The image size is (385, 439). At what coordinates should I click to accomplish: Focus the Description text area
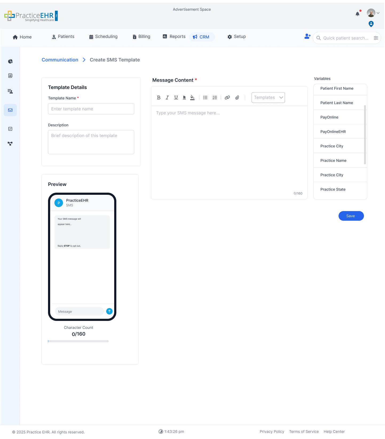click(x=91, y=142)
